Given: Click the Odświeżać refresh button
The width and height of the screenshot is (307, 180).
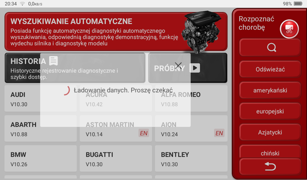Looking at the screenshot, I should [x=270, y=69].
